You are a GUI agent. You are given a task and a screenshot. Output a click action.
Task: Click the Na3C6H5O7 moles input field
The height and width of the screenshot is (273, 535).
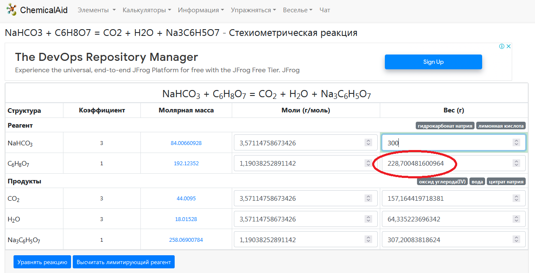(x=306, y=240)
